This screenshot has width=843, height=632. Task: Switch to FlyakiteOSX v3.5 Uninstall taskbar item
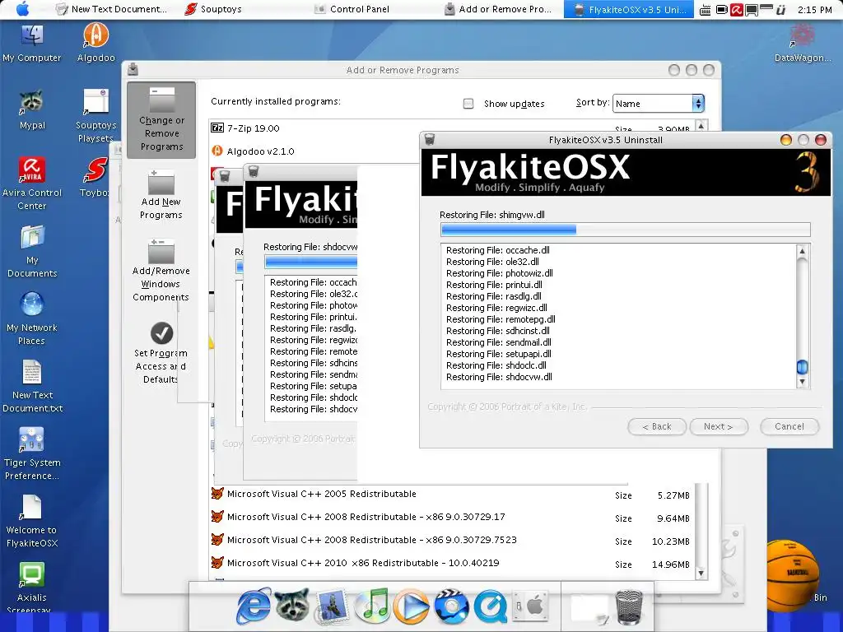click(x=629, y=9)
